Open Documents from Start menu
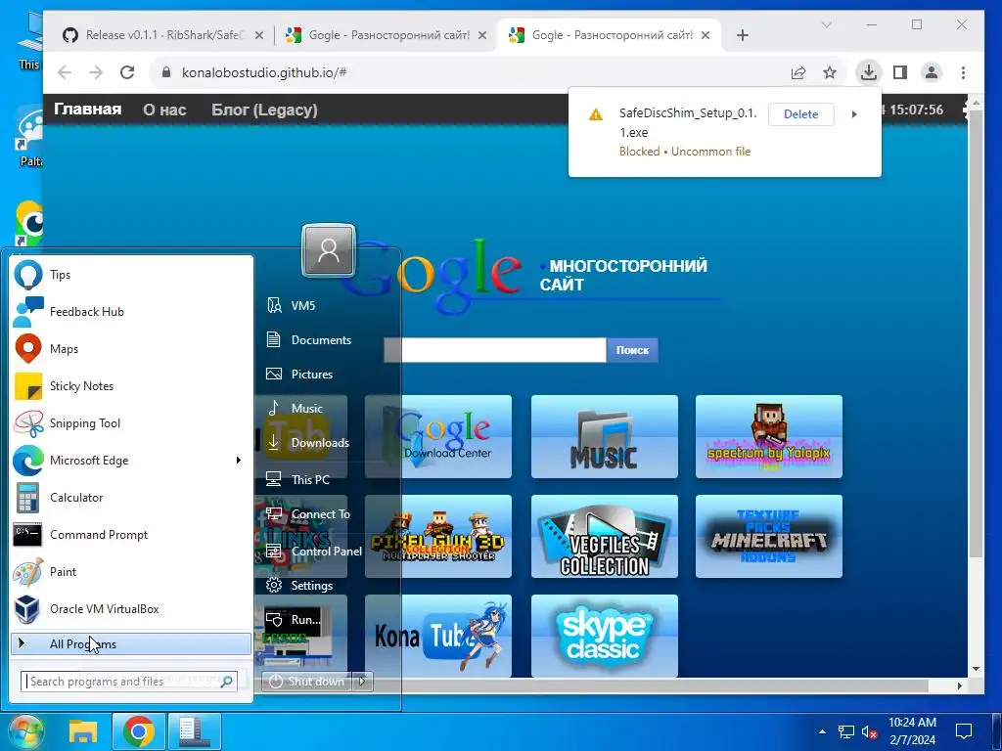Screen dimensions: 1002x751 click(x=309, y=339)
